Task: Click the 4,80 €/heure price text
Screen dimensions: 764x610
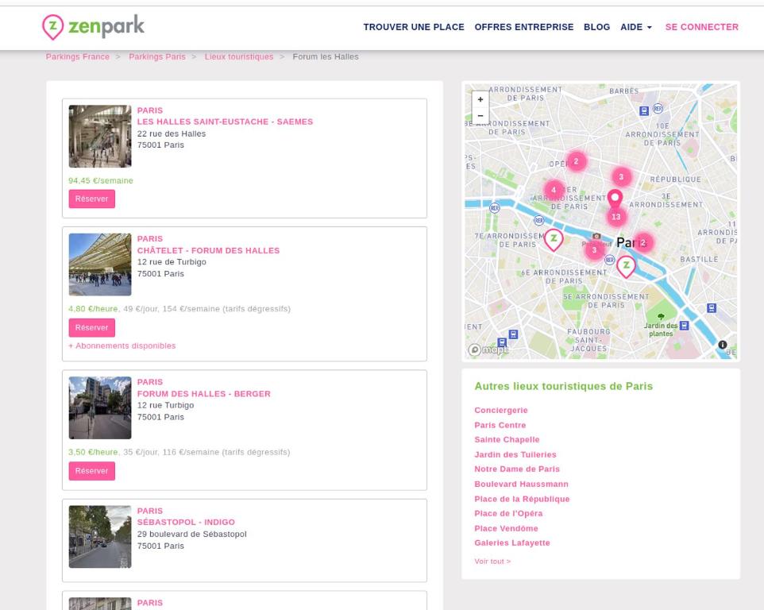Action: click(x=93, y=309)
